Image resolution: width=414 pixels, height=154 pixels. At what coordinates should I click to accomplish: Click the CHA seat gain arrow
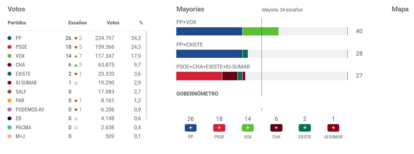coord(76,65)
